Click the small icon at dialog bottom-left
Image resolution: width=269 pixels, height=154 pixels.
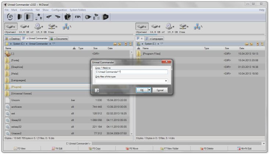pyautogui.click(x=97, y=90)
